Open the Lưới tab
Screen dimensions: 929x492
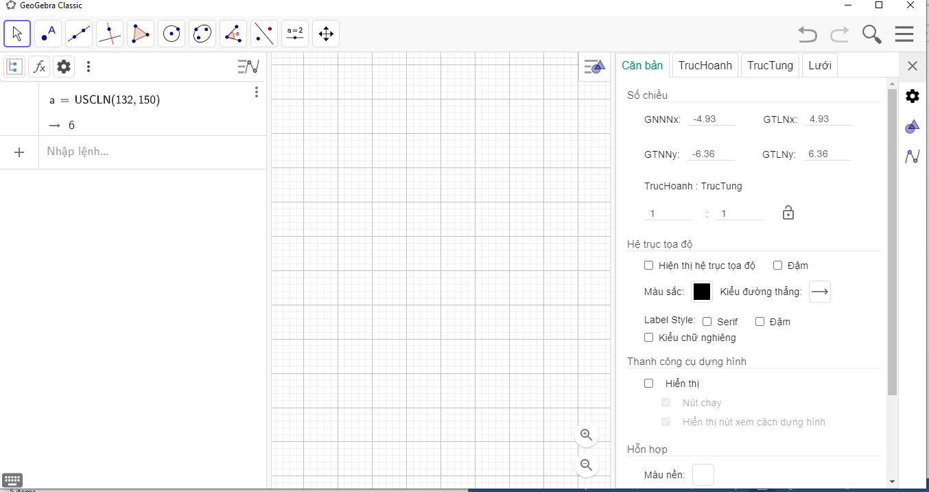click(x=819, y=66)
